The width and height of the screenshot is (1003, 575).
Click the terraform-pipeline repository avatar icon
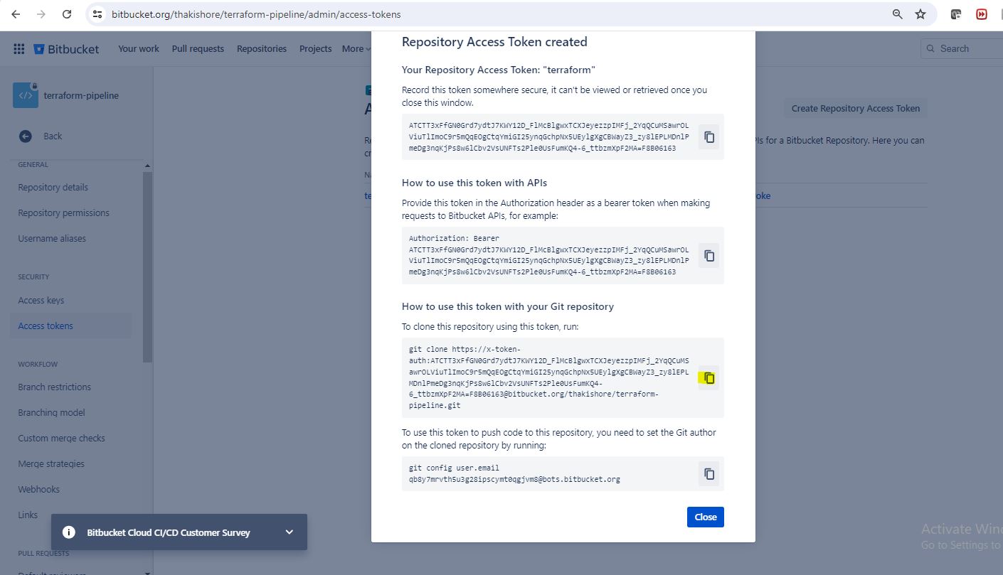pos(26,95)
